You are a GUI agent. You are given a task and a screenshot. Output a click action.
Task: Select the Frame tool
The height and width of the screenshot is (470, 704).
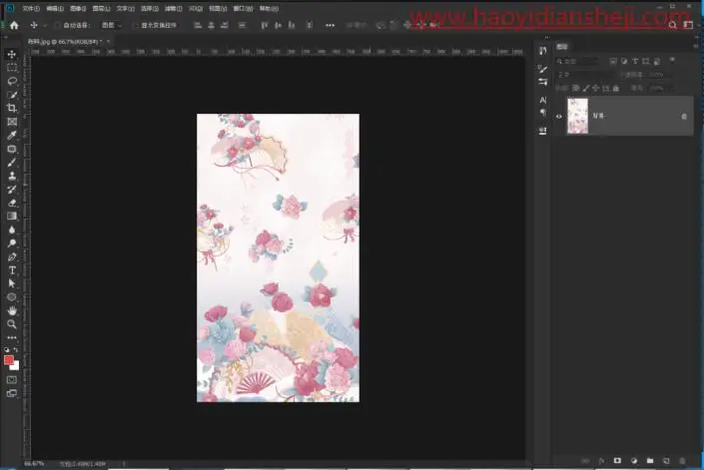coord(12,122)
